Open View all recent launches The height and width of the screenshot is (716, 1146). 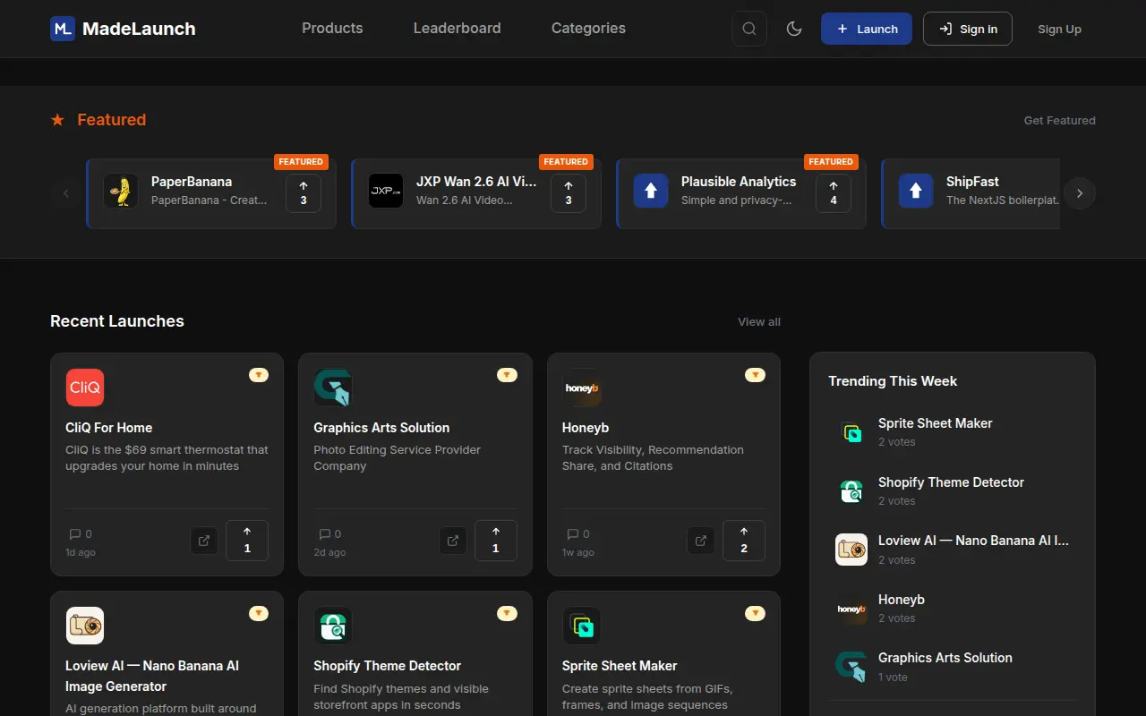759,321
